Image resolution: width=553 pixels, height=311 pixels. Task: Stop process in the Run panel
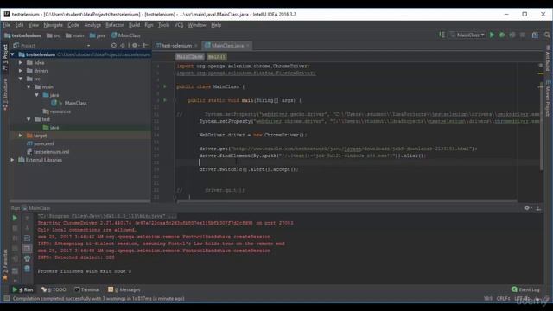click(x=15, y=228)
